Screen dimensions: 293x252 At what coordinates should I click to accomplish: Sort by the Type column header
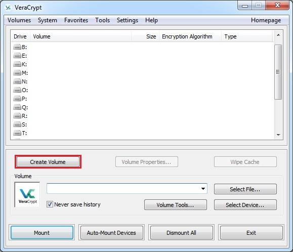click(247, 36)
